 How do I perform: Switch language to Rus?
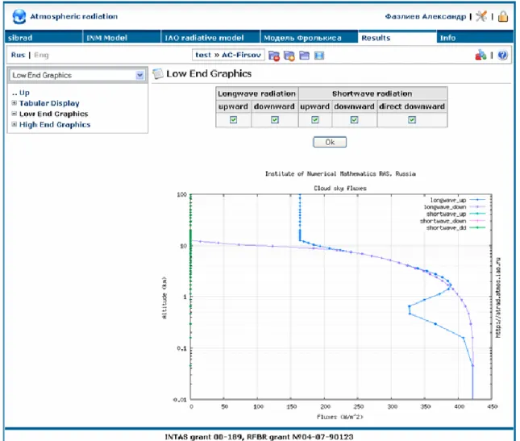pyautogui.click(x=18, y=55)
